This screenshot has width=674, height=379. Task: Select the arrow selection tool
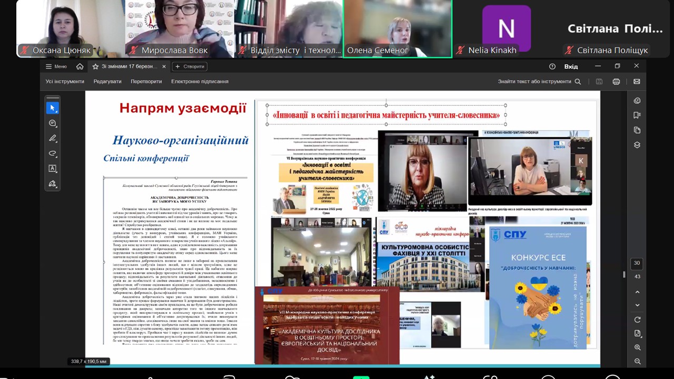click(52, 108)
